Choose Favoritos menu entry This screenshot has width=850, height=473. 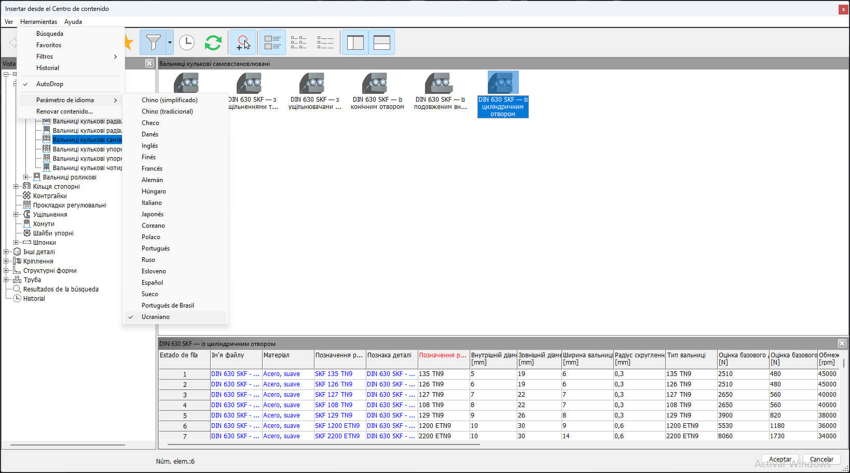tap(71, 45)
